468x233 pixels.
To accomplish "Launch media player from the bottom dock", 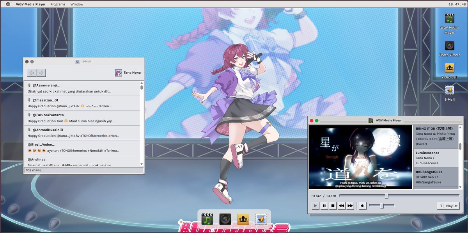I will [207, 219].
